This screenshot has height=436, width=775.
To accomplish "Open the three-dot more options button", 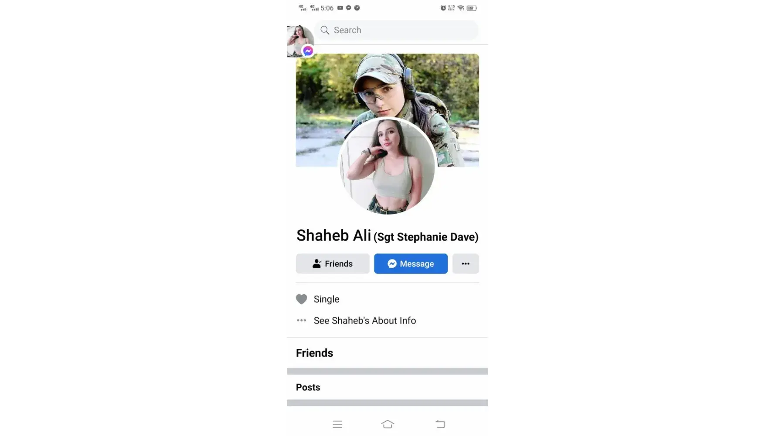I will click(466, 264).
